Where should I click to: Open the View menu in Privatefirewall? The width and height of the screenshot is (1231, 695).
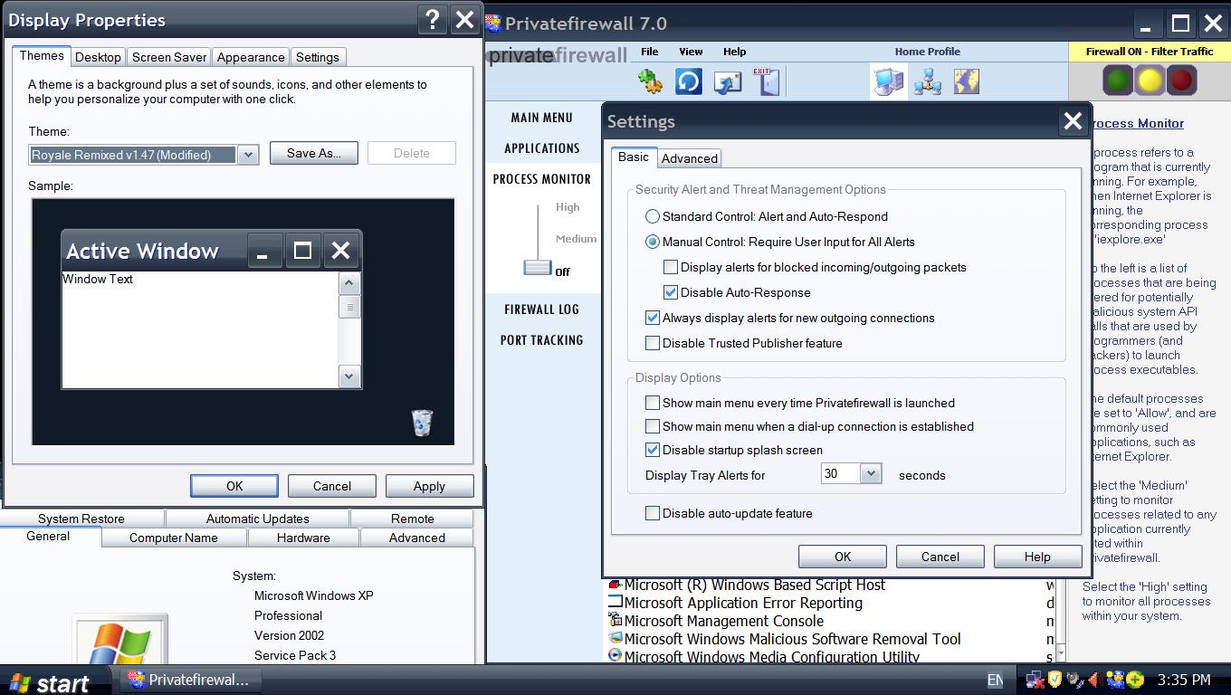[691, 52]
